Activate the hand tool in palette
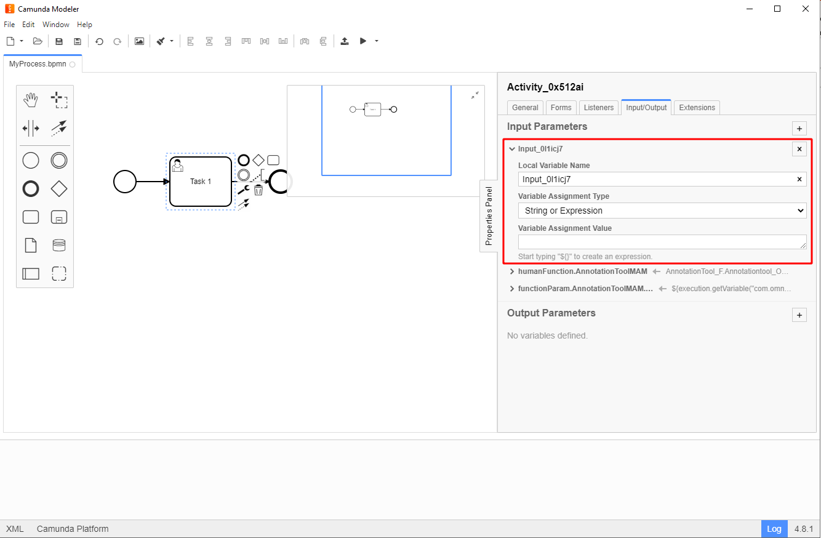 point(31,100)
